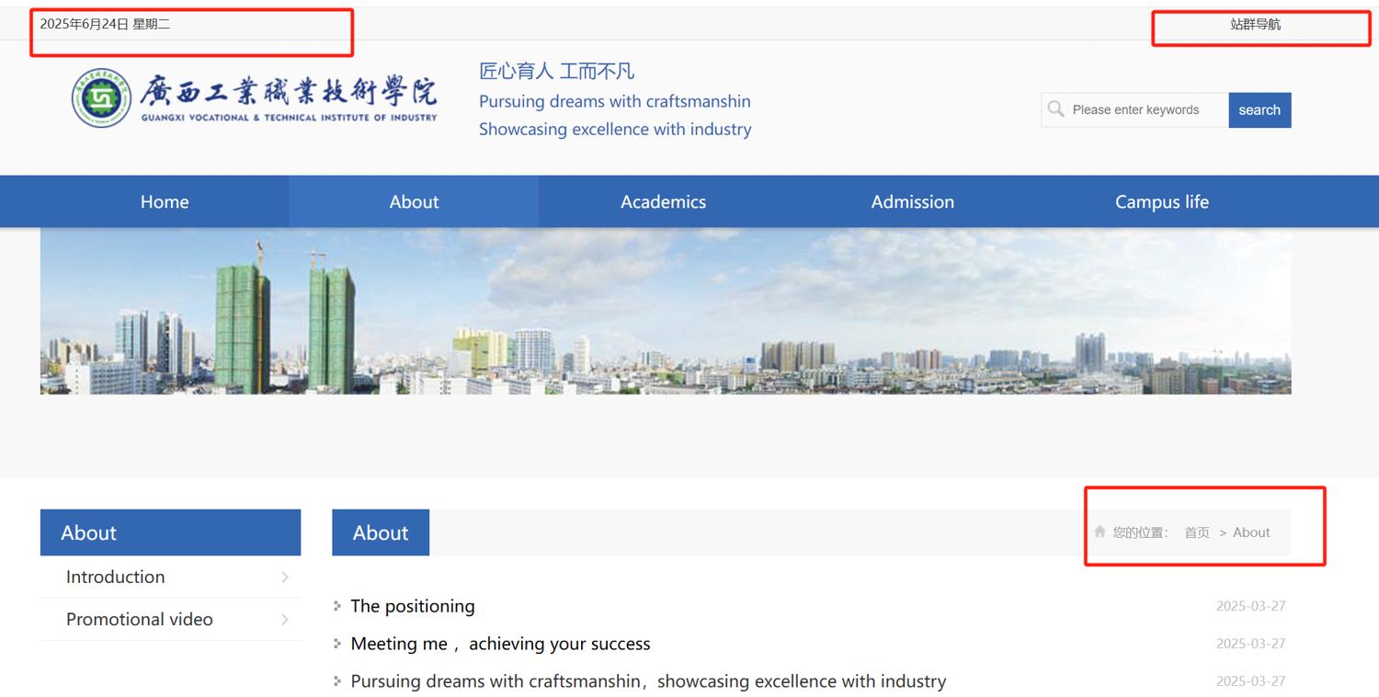Navigate to Campus life menu
Viewport: 1379px width, 697px height.
pos(1161,201)
